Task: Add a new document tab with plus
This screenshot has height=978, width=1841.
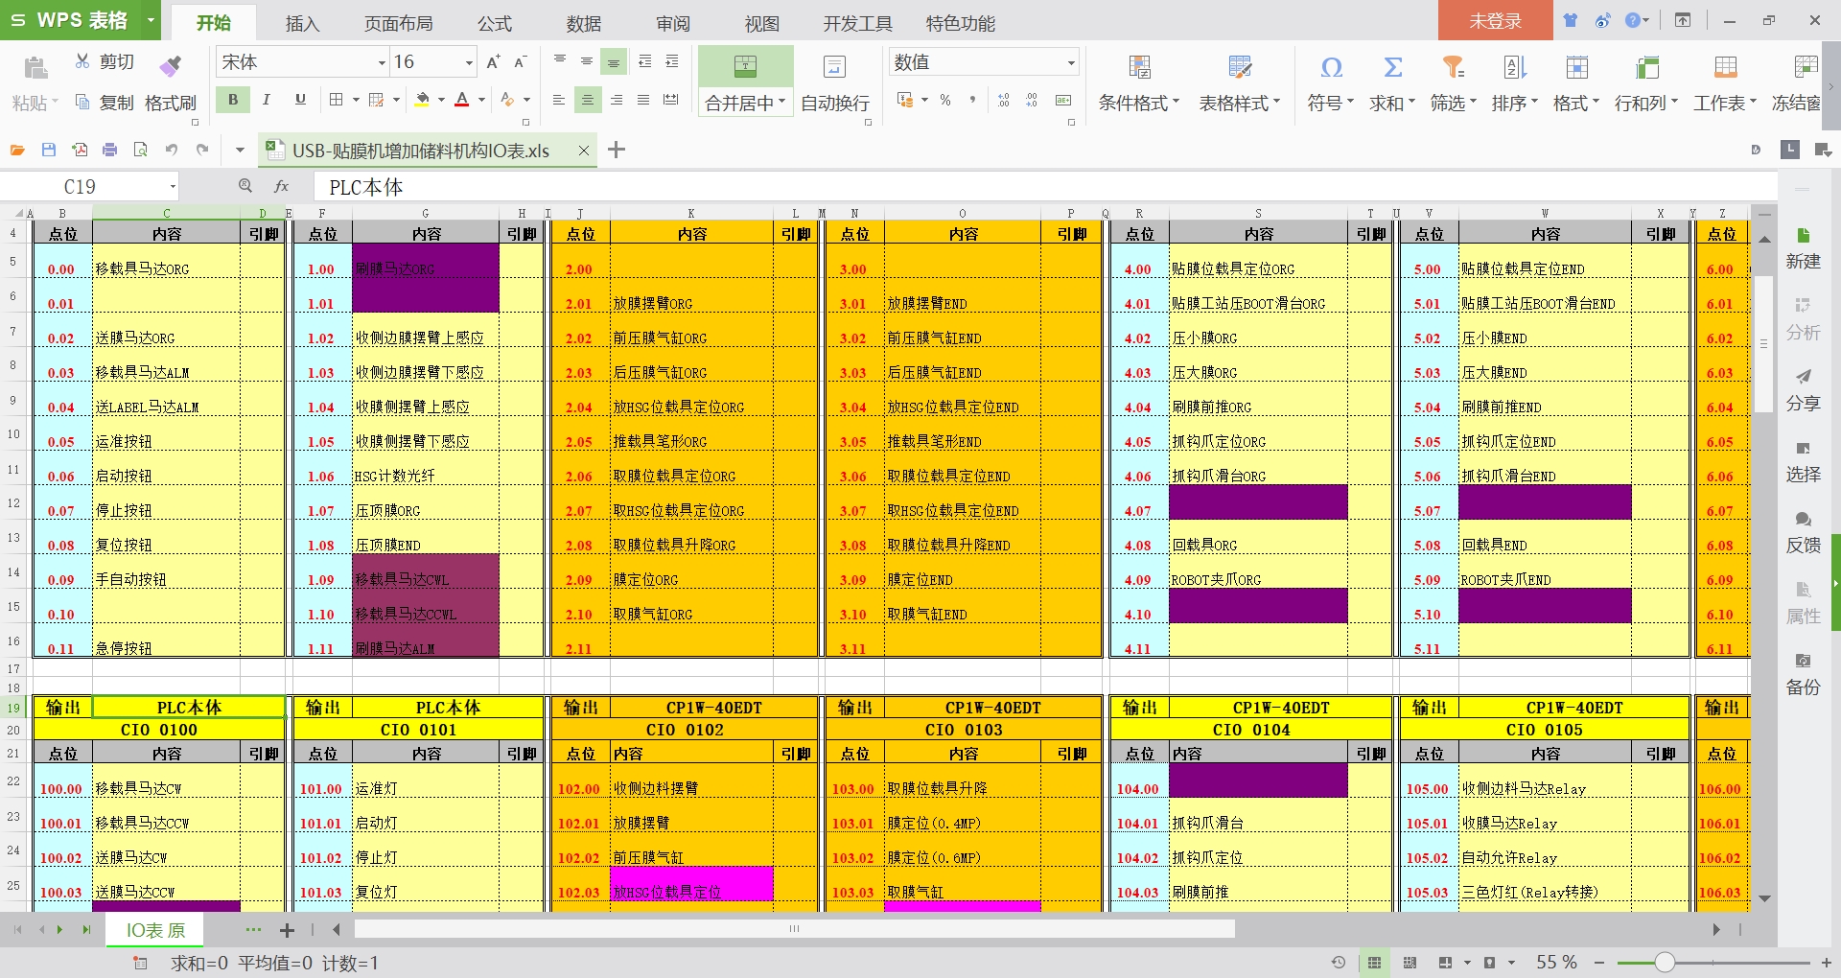Action: (617, 150)
